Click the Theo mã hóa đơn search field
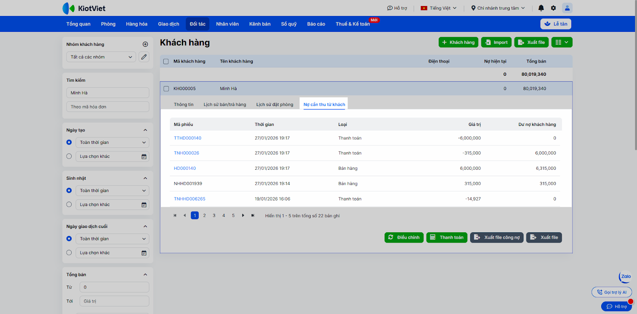The image size is (637, 314). pos(107,107)
